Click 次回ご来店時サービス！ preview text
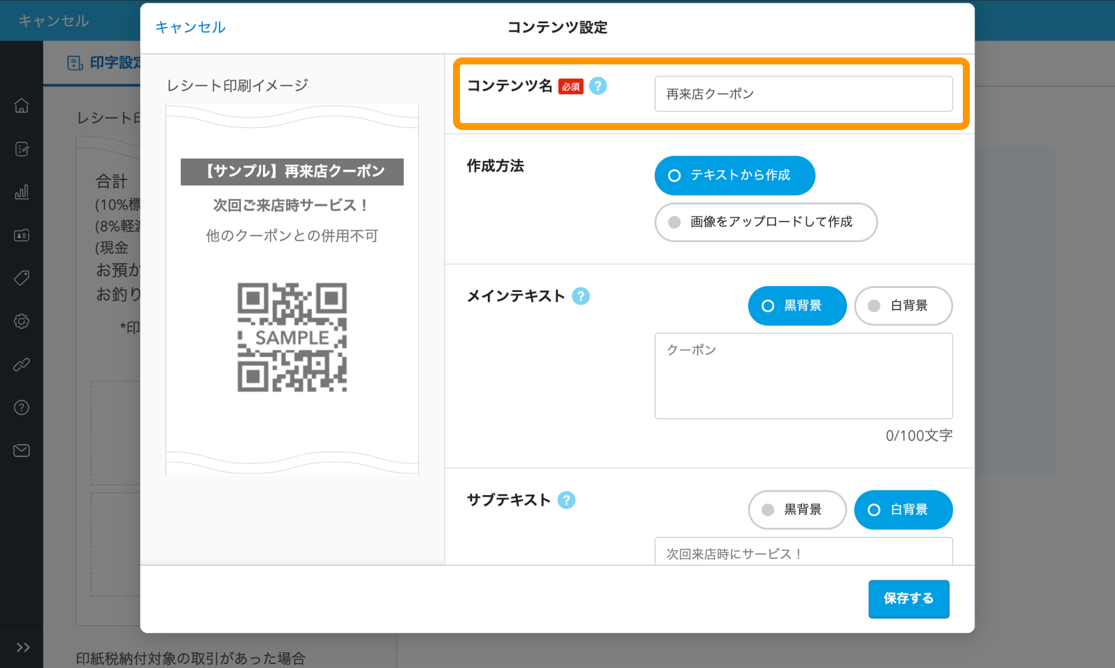 tap(292, 205)
